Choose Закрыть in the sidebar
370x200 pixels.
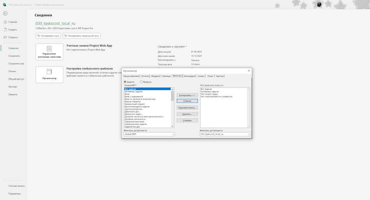13,94
